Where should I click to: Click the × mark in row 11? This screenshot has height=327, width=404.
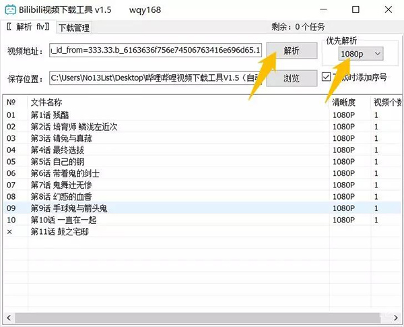click(x=9, y=232)
